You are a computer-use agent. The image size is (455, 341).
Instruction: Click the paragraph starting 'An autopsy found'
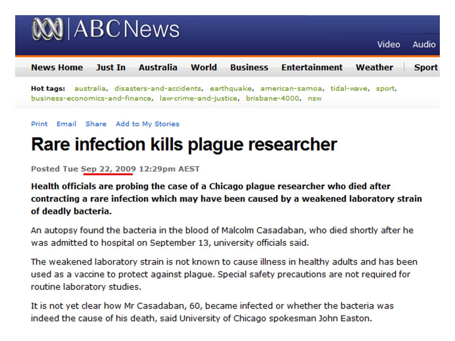point(222,236)
